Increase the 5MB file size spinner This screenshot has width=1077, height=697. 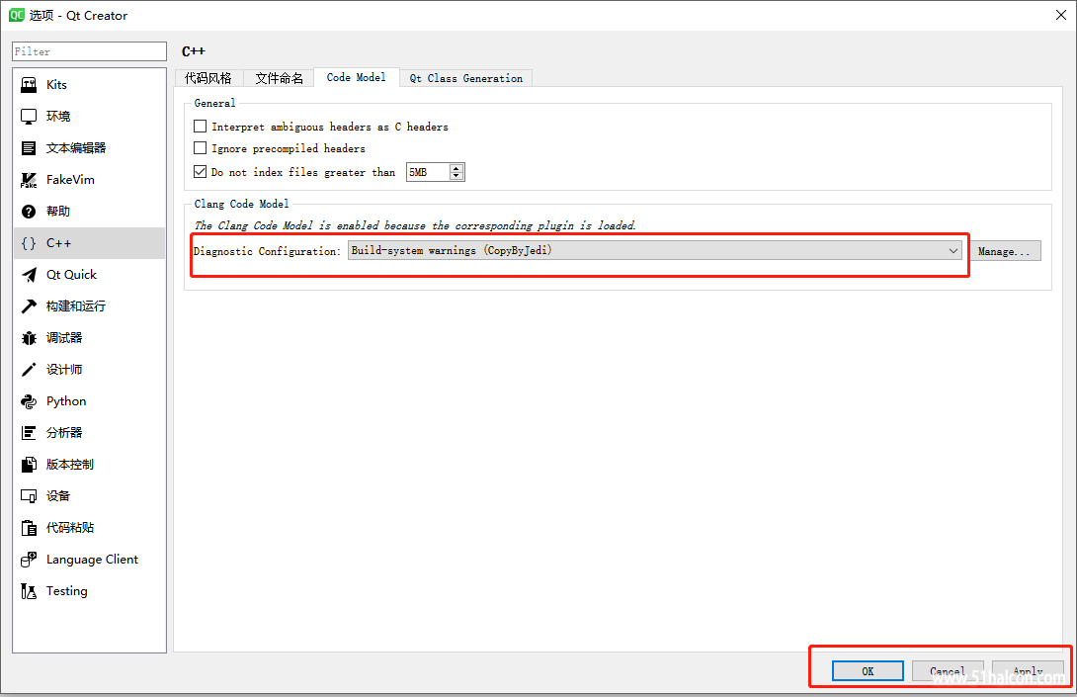(x=456, y=168)
